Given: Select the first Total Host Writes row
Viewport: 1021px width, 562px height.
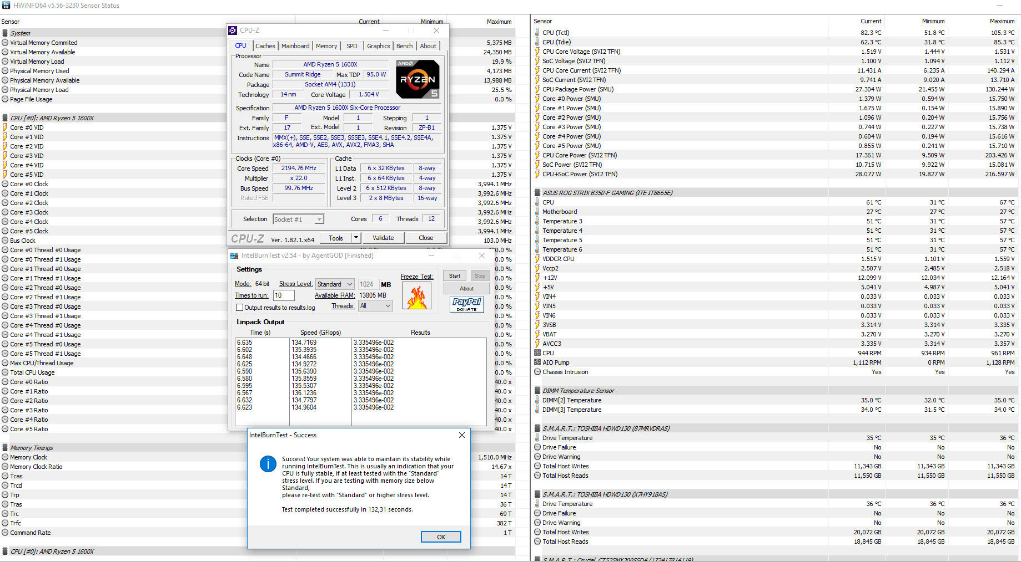Looking at the screenshot, I should pyautogui.click(x=774, y=466).
